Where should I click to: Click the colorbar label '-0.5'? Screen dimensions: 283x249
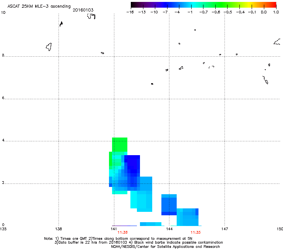[x=228, y=12]
